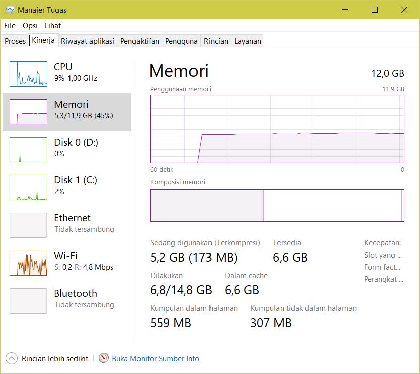Image resolution: width=420 pixels, height=374 pixels.
Task: Select the Disk 1 (C:) graph thumbnail
Action: click(28, 188)
